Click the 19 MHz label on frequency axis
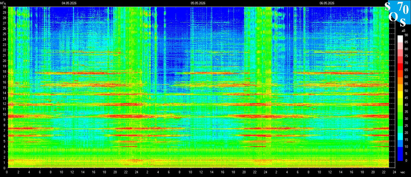The width and height of the screenshot is (411, 177). click(4, 66)
